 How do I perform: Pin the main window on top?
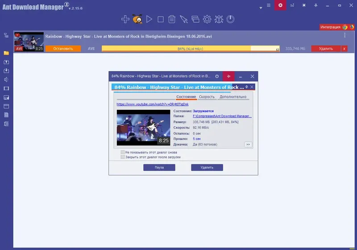click(x=316, y=5)
